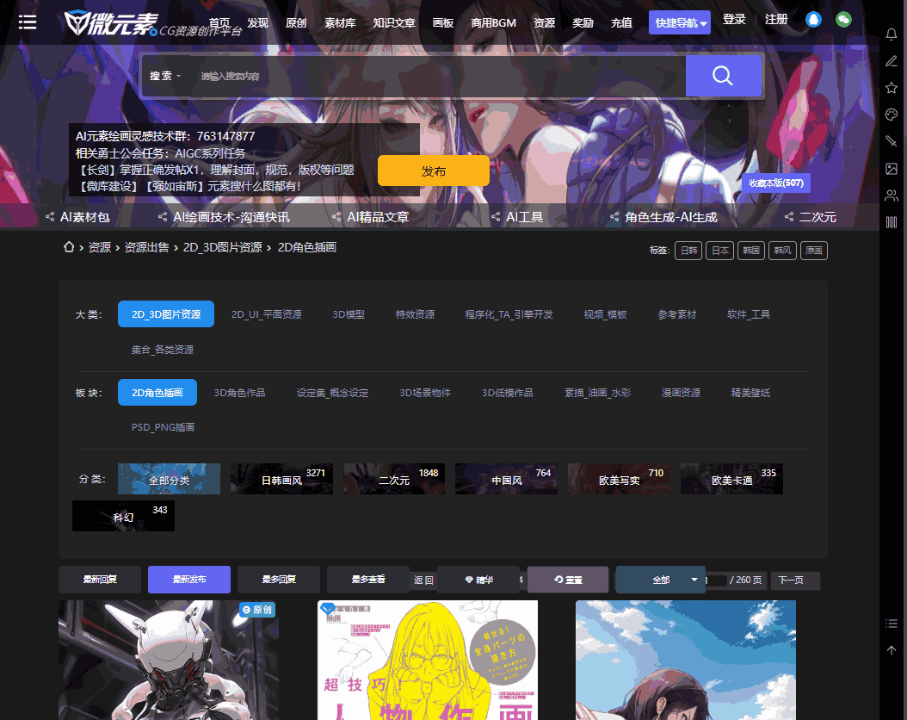The width and height of the screenshot is (907, 720).
Task: Open the 充值 nav item
Action: (622, 22)
